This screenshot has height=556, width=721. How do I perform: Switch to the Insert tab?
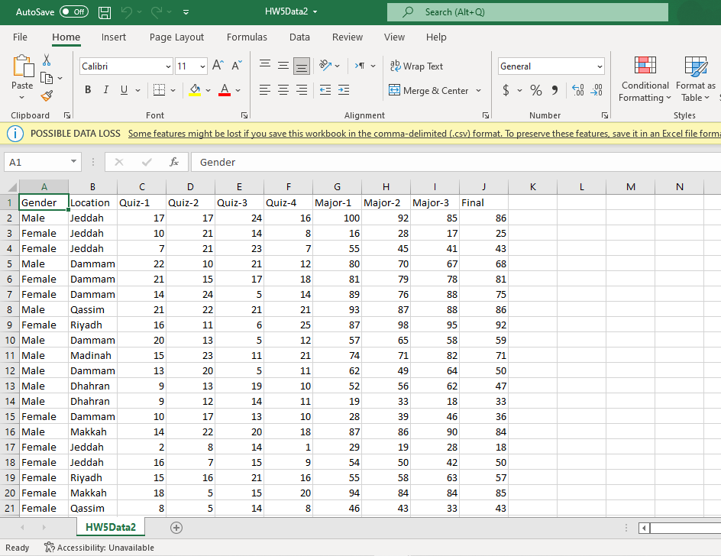pos(114,37)
